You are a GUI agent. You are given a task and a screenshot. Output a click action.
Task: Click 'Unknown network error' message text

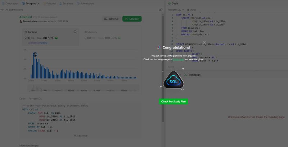257,117
